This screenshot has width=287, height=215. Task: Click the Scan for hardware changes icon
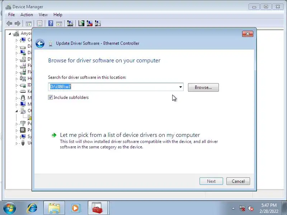[x=70, y=23]
